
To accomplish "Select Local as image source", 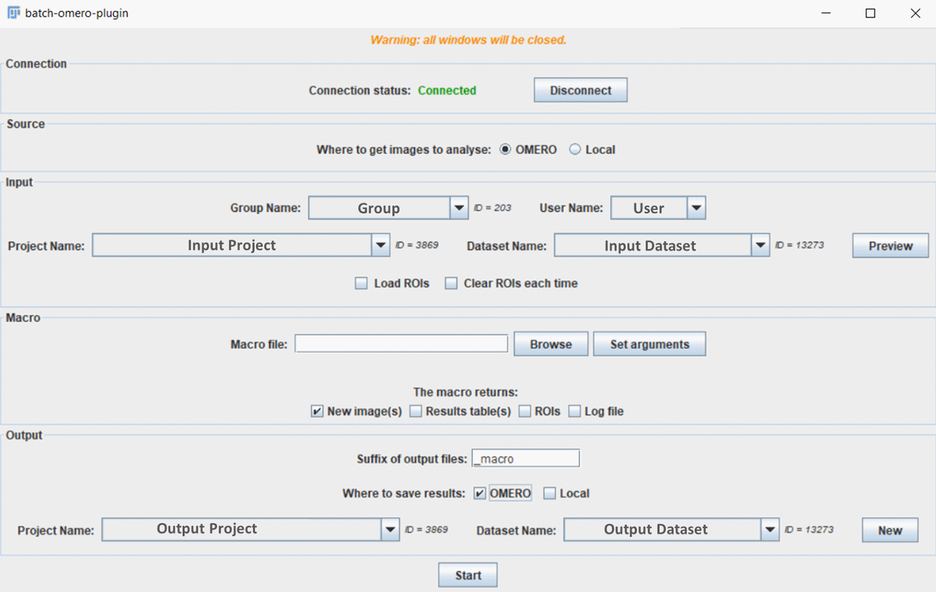I will (x=575, y=150).
